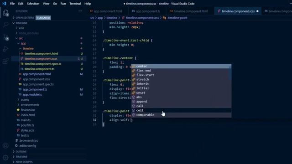Expand the bottom Timeline panel section
The height and width of the screenshot is (164, 292).
pos(21,157)
